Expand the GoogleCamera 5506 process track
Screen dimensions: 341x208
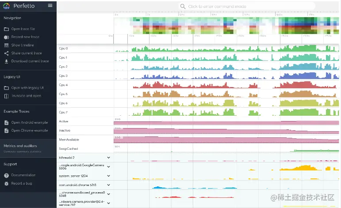pos(108,167)
